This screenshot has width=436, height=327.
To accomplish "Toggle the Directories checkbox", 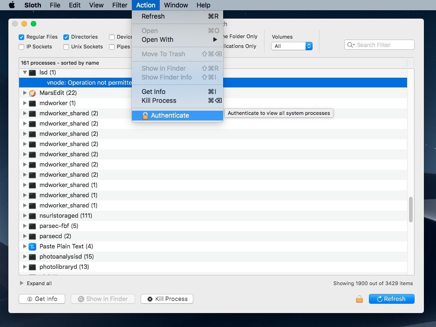I will (x=66, y=37).
